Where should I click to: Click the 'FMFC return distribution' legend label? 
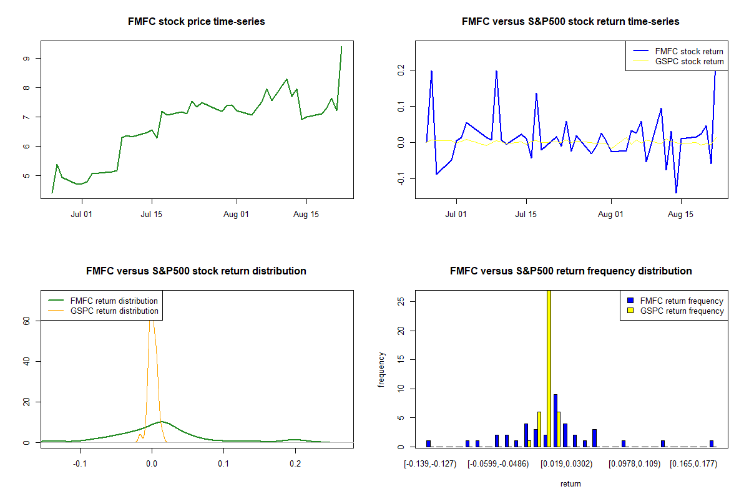pos(114,301)
